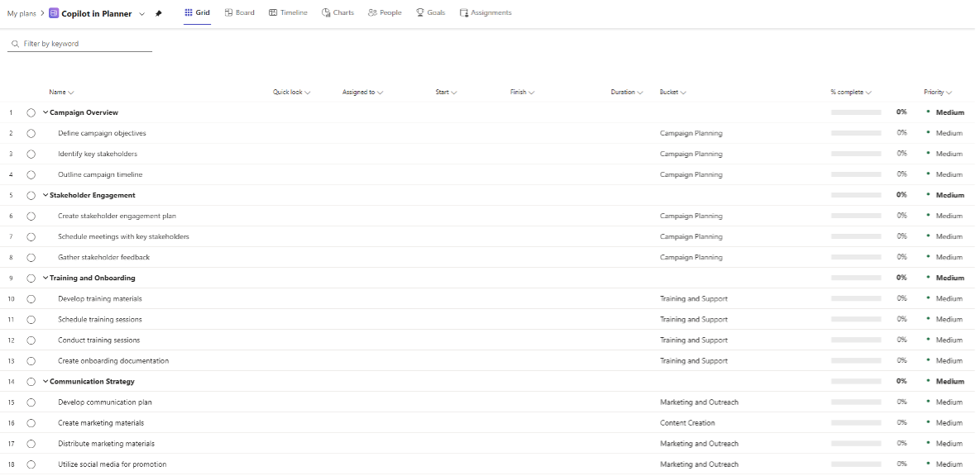This screenshot has width=976, height=476.
Task: Collapse the Training and Onboarding section
Action: point(45,278)
